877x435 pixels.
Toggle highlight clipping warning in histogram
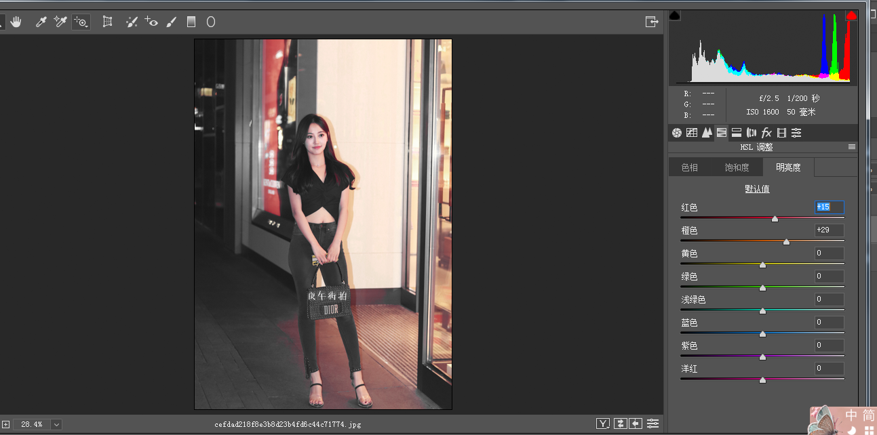point(852,16)
